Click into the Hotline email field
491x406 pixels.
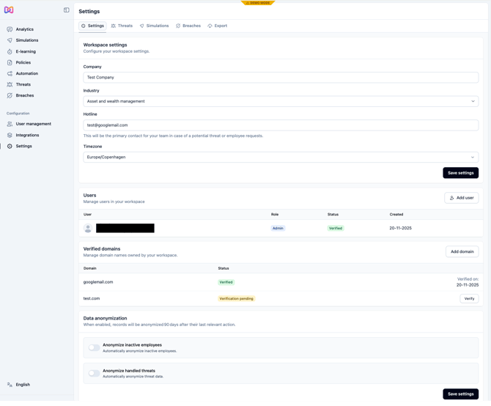pyautogui.click(x=281, y=125)
